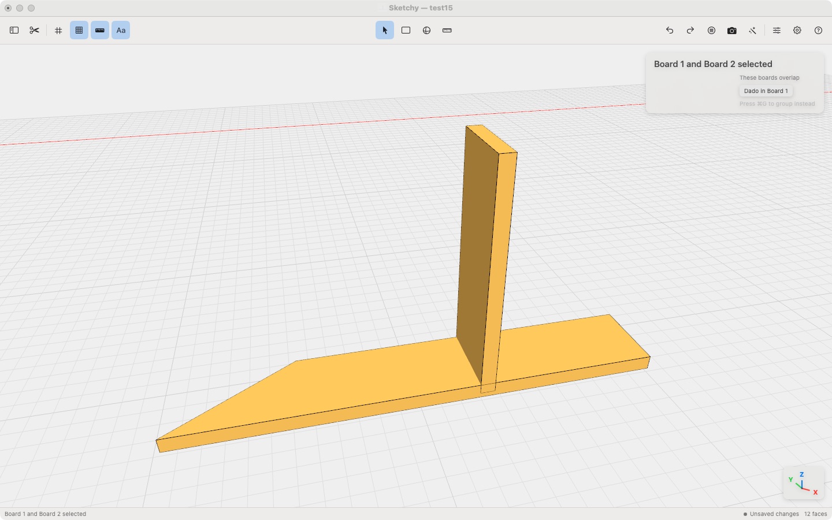The image size is (832, 520).
Task: Click 'These boards overlap' text
Action: pos(770,78)
